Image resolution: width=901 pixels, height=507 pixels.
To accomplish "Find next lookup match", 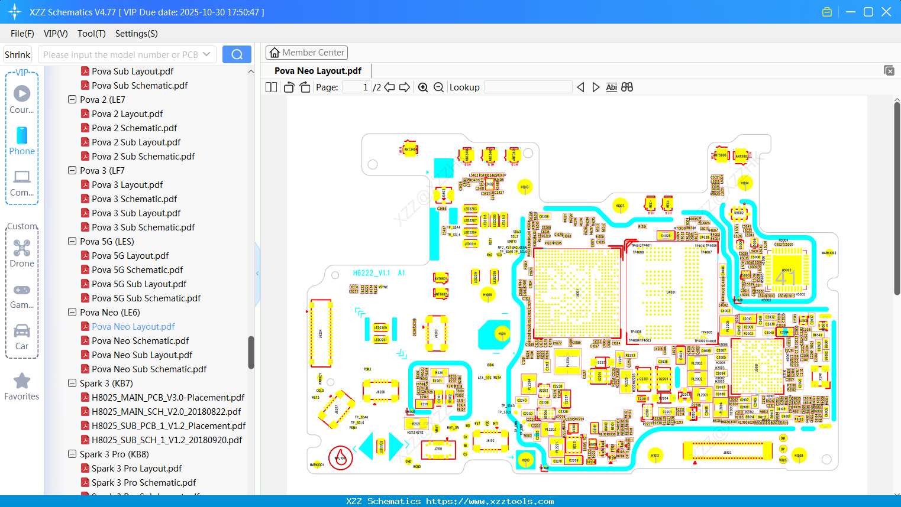I will tap(596, 87).
